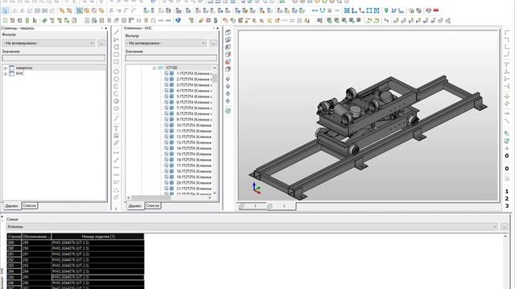
Task: Click the 'k' symbol toolbar icon
Action: [35, 20]
